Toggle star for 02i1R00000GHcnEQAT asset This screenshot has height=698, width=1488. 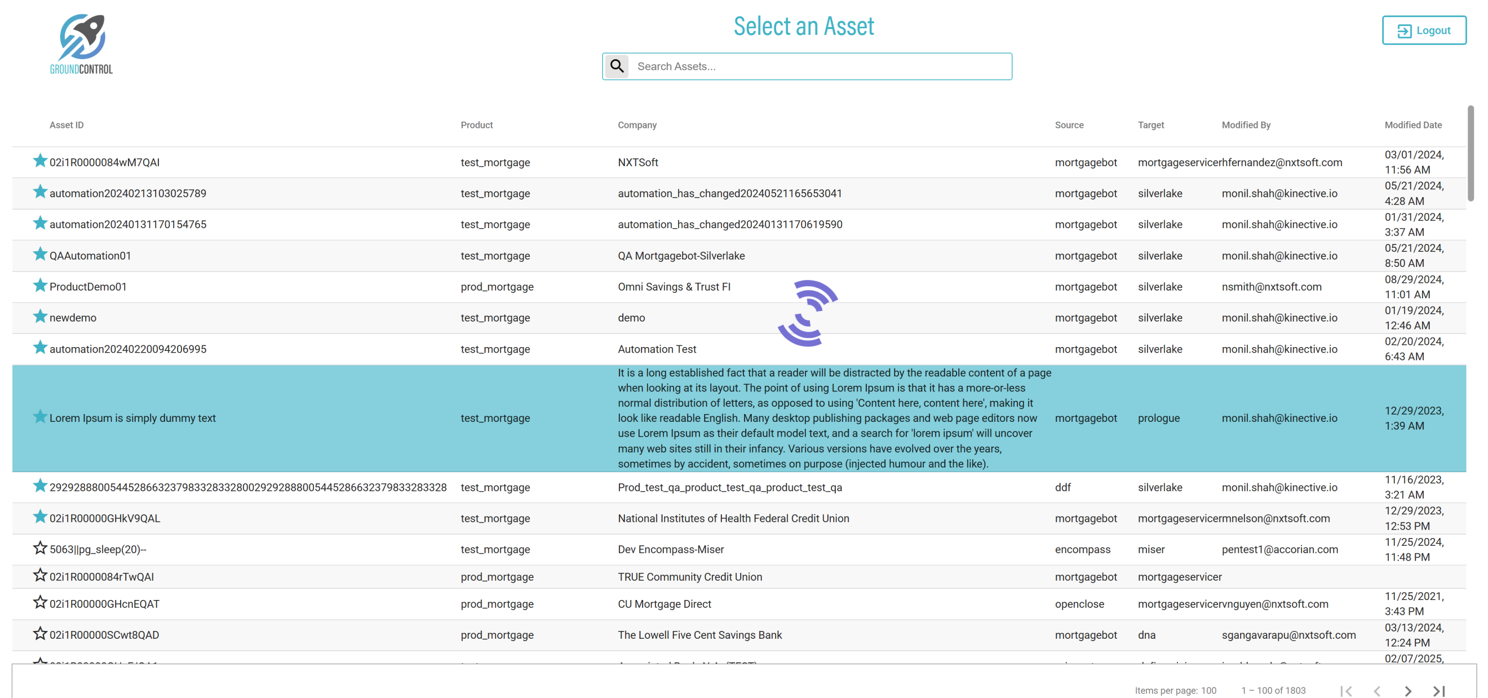click(40, 602)
